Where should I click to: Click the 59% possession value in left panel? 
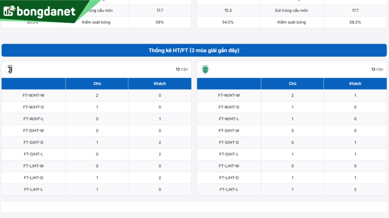coord(159,22)
